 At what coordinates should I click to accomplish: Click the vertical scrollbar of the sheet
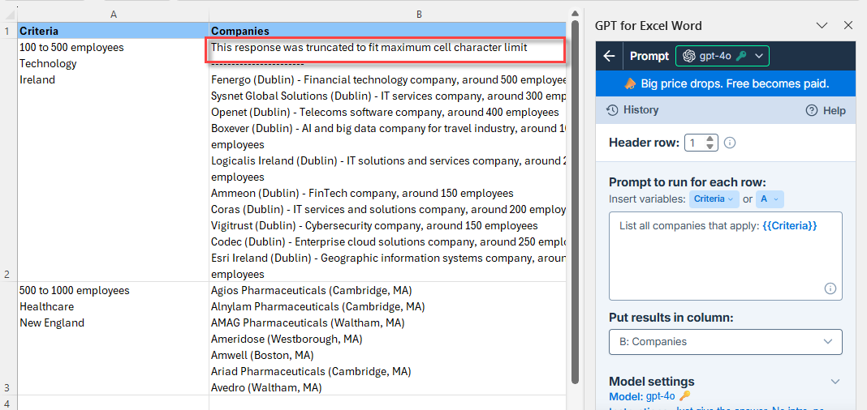pos(575,199)
